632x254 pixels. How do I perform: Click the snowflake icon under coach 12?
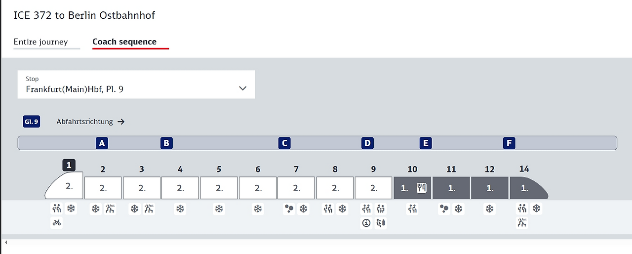pyautogui.click(x=490, y=209)
